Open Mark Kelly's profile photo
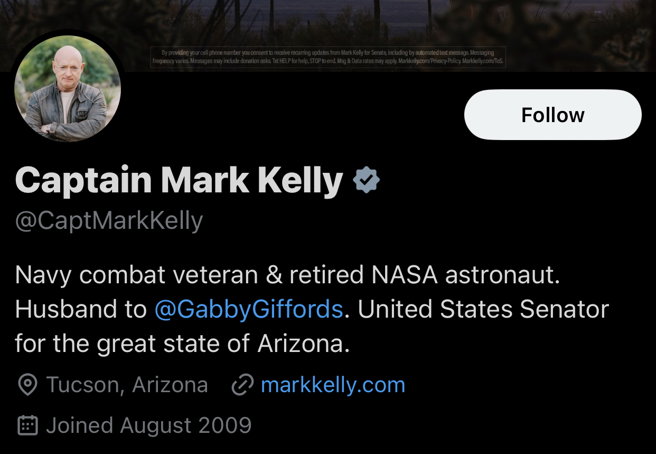The height and width of the screenshot is (454, 656). pos(68,89)
